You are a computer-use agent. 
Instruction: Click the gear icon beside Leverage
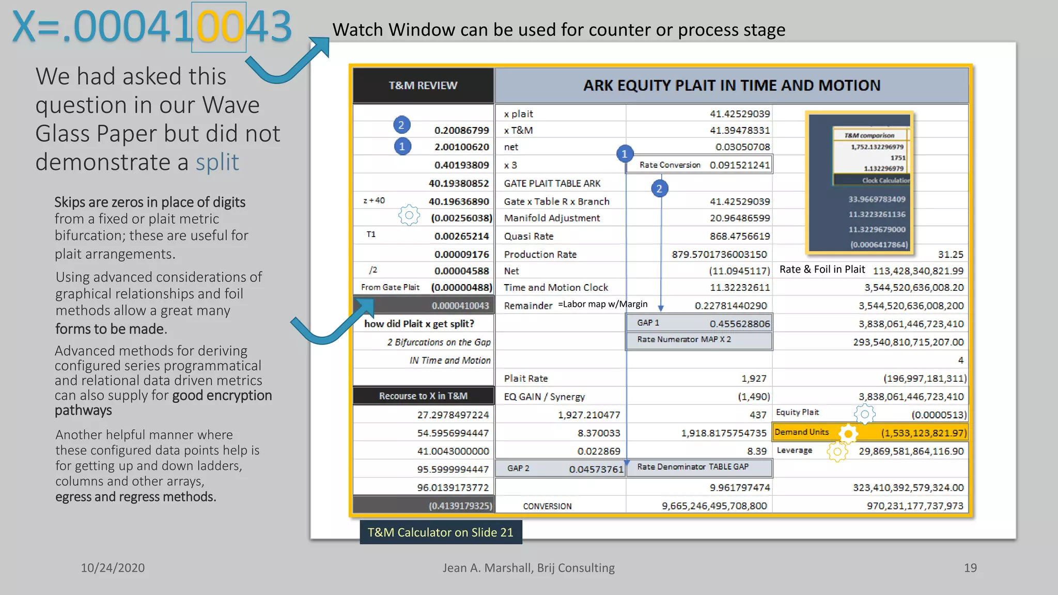(x=837, y=452)
